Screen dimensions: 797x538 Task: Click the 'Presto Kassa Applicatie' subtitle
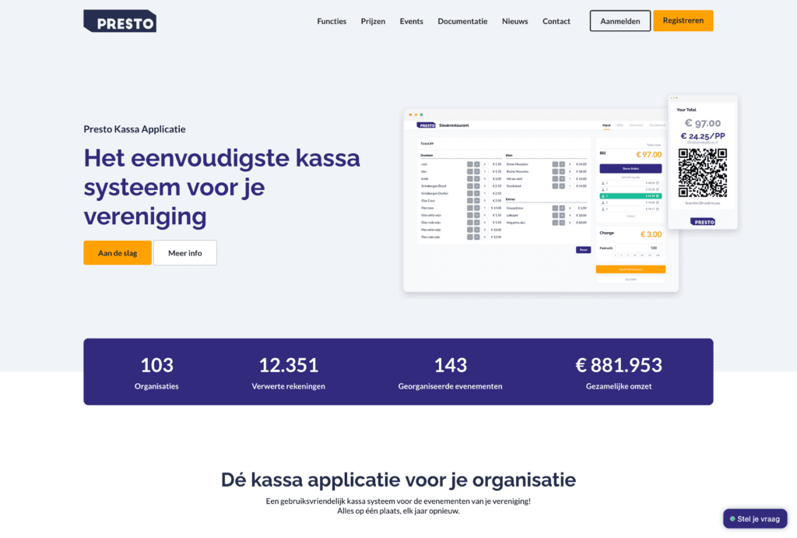(135, 129)
